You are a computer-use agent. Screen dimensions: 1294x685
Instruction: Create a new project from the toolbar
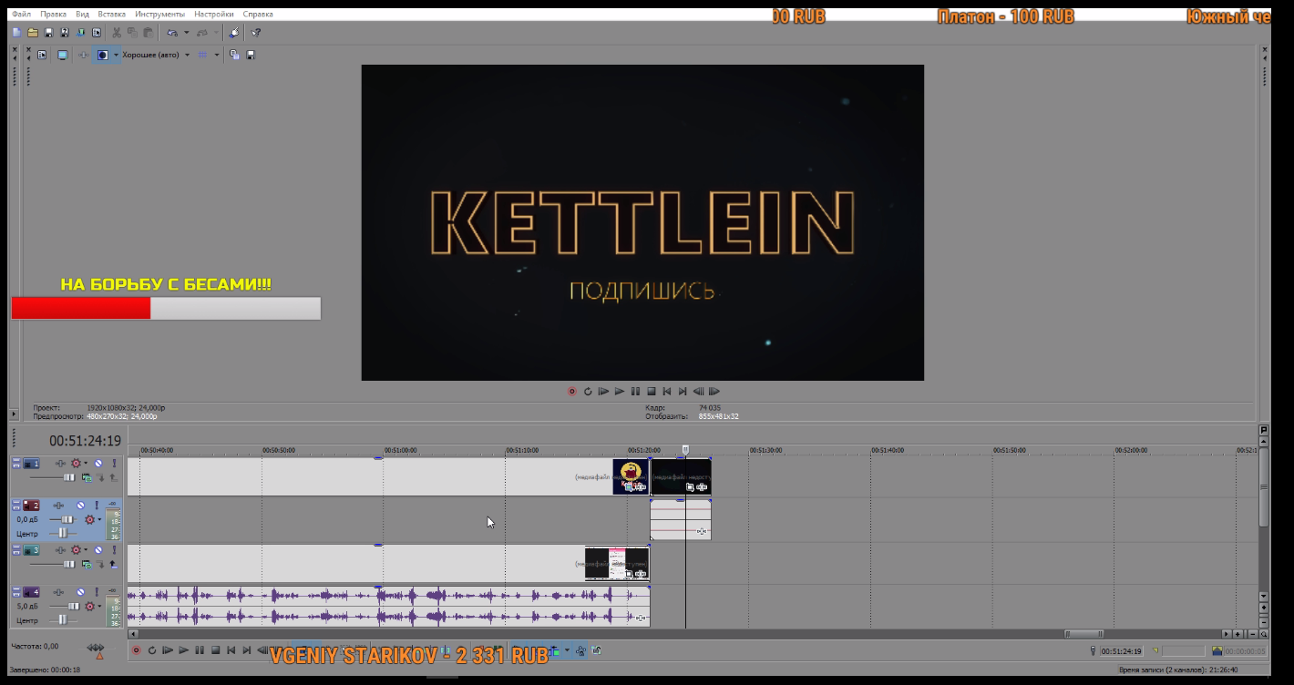(x=17, y=33)
